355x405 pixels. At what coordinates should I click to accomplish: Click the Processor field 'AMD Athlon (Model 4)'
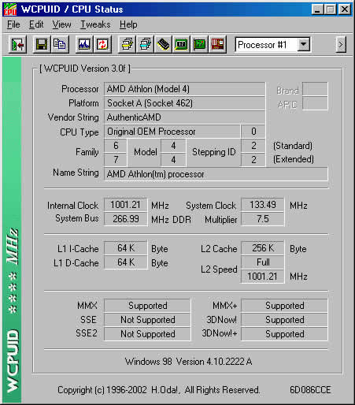[184, 89]
